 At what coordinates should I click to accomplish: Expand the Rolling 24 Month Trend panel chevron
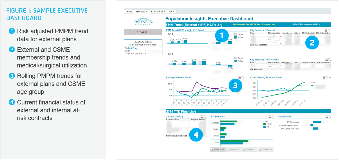click(x=246, y=77)
